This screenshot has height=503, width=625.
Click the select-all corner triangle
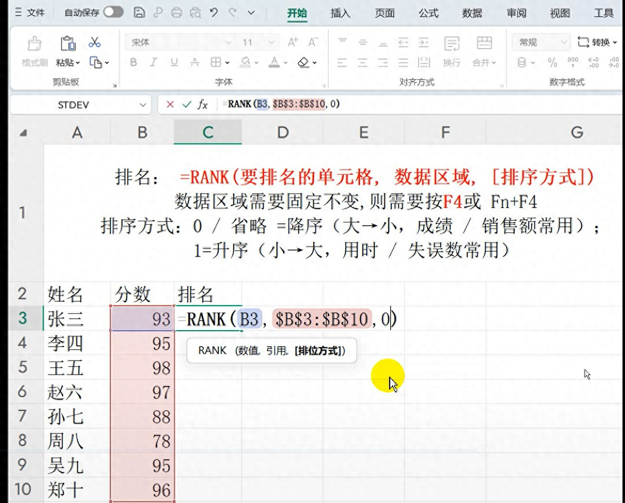click(23, 133)
